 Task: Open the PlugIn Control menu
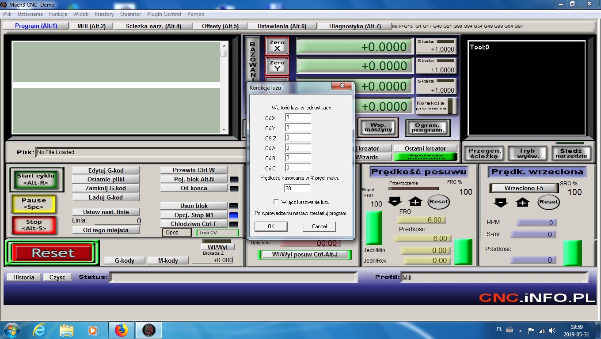tap(164, 14)
